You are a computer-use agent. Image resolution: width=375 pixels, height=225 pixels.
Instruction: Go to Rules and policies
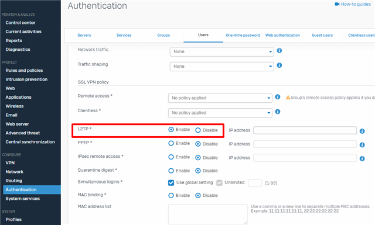click(24, 71)
